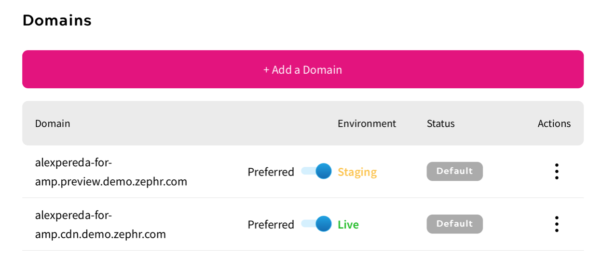Screen dimensions: 601x270
Task: Select the alexpereda-for-amp.preview.demo.zephr.com domain
Action: [x=111, y=172]
